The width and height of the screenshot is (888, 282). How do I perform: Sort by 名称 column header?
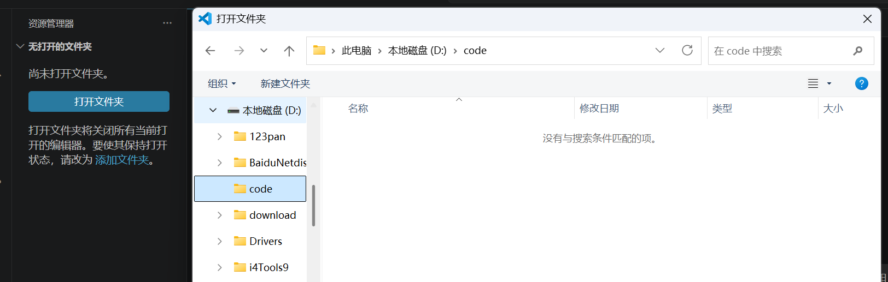click(358, 109)
